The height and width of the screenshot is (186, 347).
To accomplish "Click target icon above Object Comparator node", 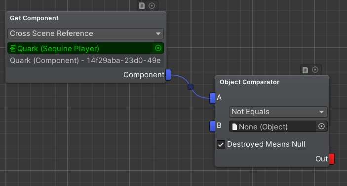I will [x=315, y=70].
